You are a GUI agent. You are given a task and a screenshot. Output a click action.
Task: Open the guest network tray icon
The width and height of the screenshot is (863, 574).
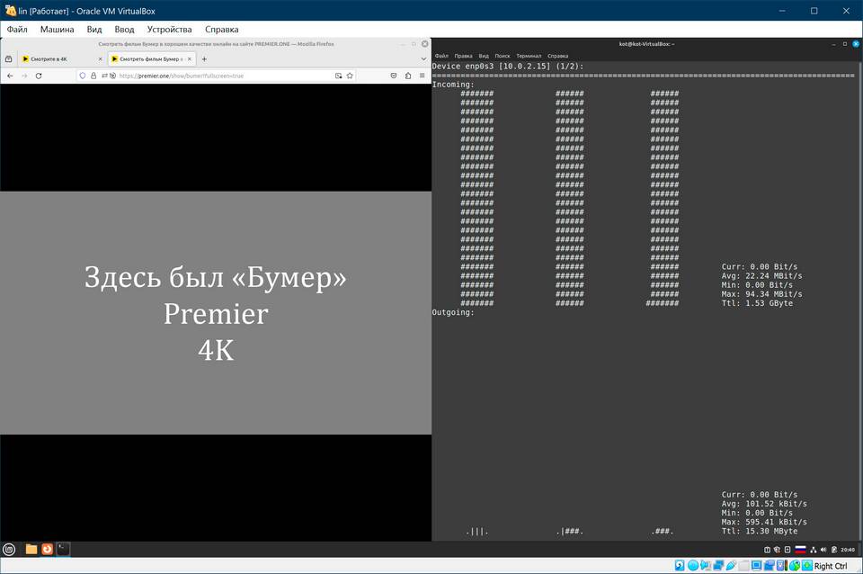(813, 550)
